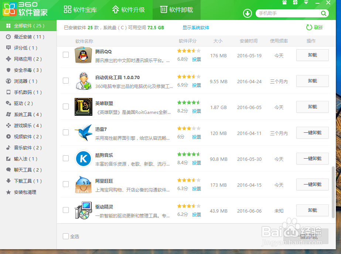This screenshot has height=254, width=341.
Task: Click the 阿里旺旺 app icon
Action: (83, 184)
